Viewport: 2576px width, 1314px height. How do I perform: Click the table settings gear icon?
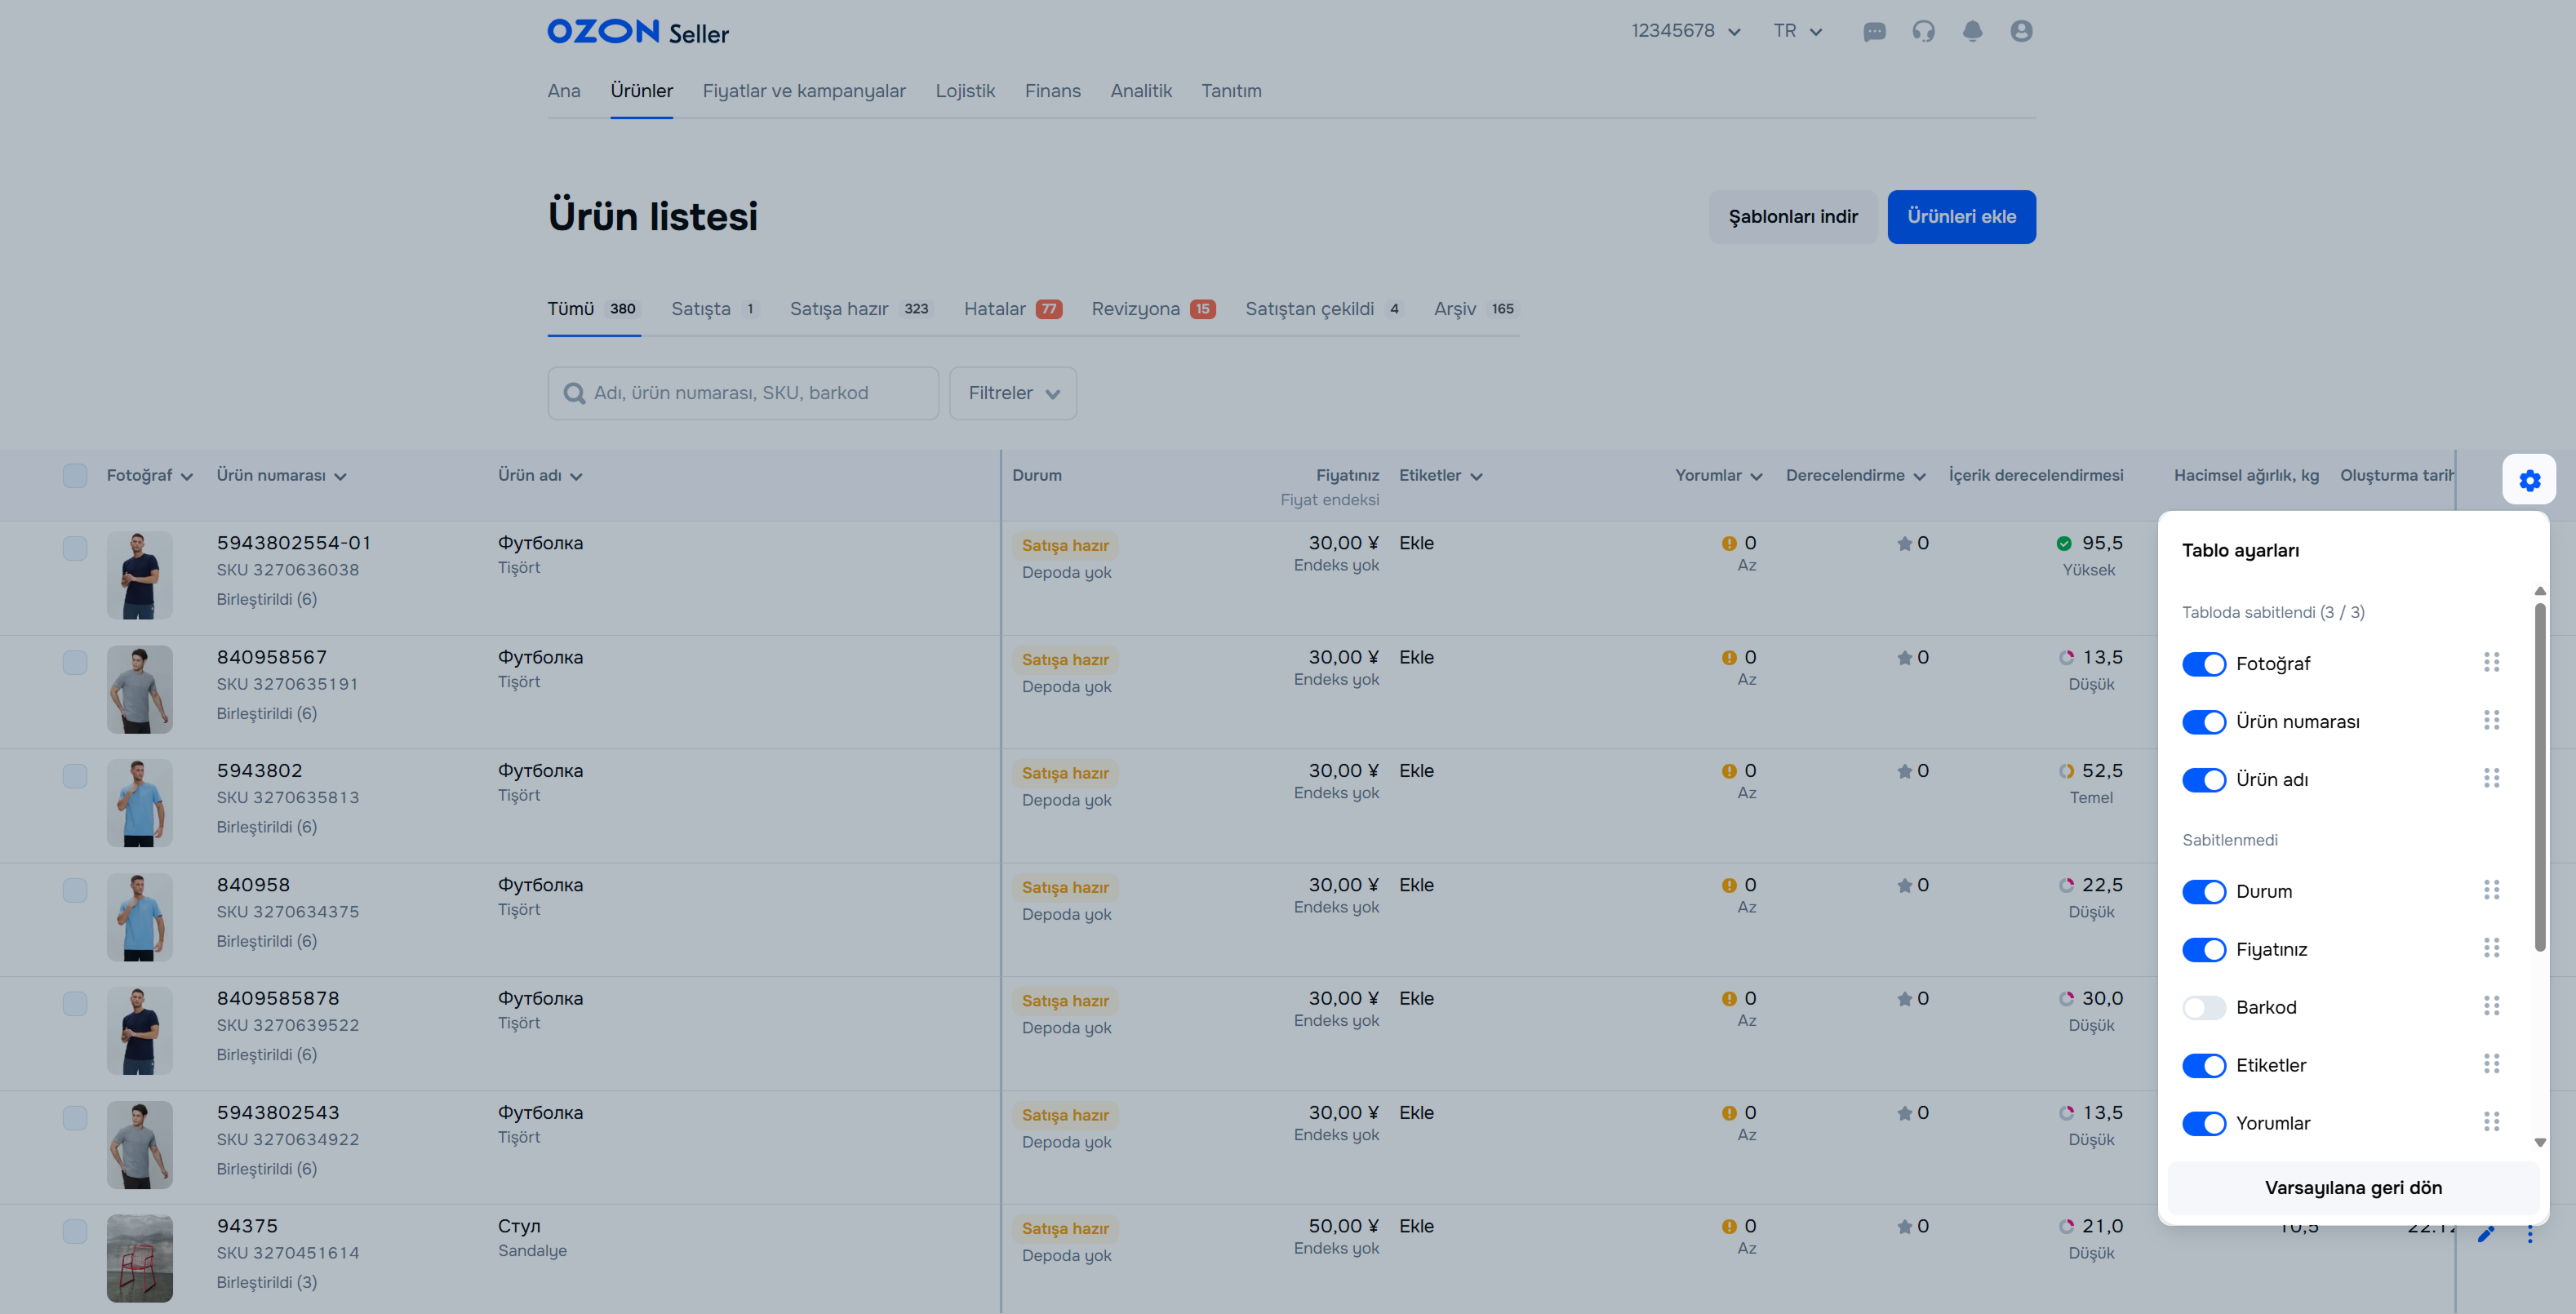click(2529, 481)
